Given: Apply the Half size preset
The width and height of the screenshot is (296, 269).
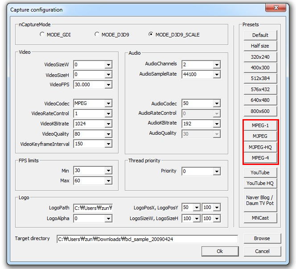Looking at the screenshot, I should click(260, 46).
